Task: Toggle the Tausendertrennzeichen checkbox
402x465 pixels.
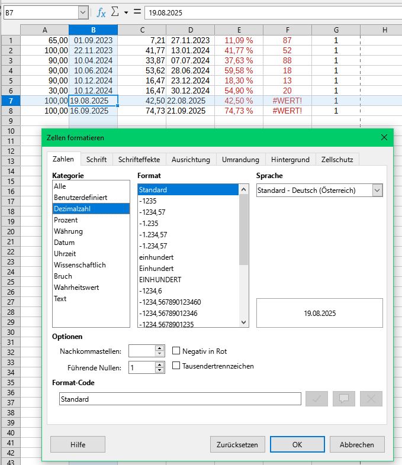Action: [176, 366]
